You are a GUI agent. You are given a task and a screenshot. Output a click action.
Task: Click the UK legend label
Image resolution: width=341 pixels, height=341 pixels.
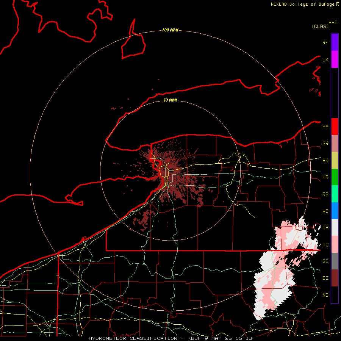pos(325,59)
